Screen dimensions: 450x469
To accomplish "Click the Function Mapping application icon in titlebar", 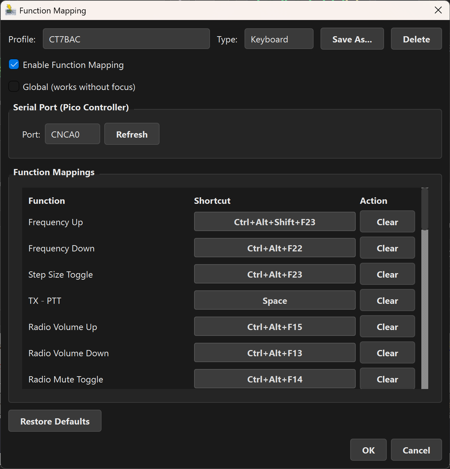I will (10, 10).
